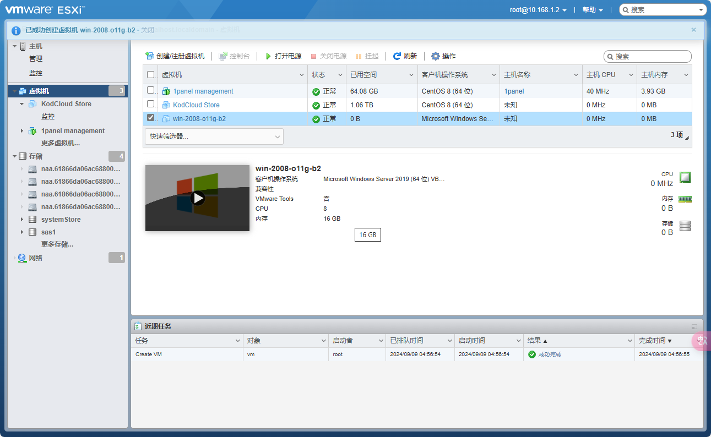Open the Status (状态) column dropdown
The image size is (711, 437).
(x=340, y=75)
